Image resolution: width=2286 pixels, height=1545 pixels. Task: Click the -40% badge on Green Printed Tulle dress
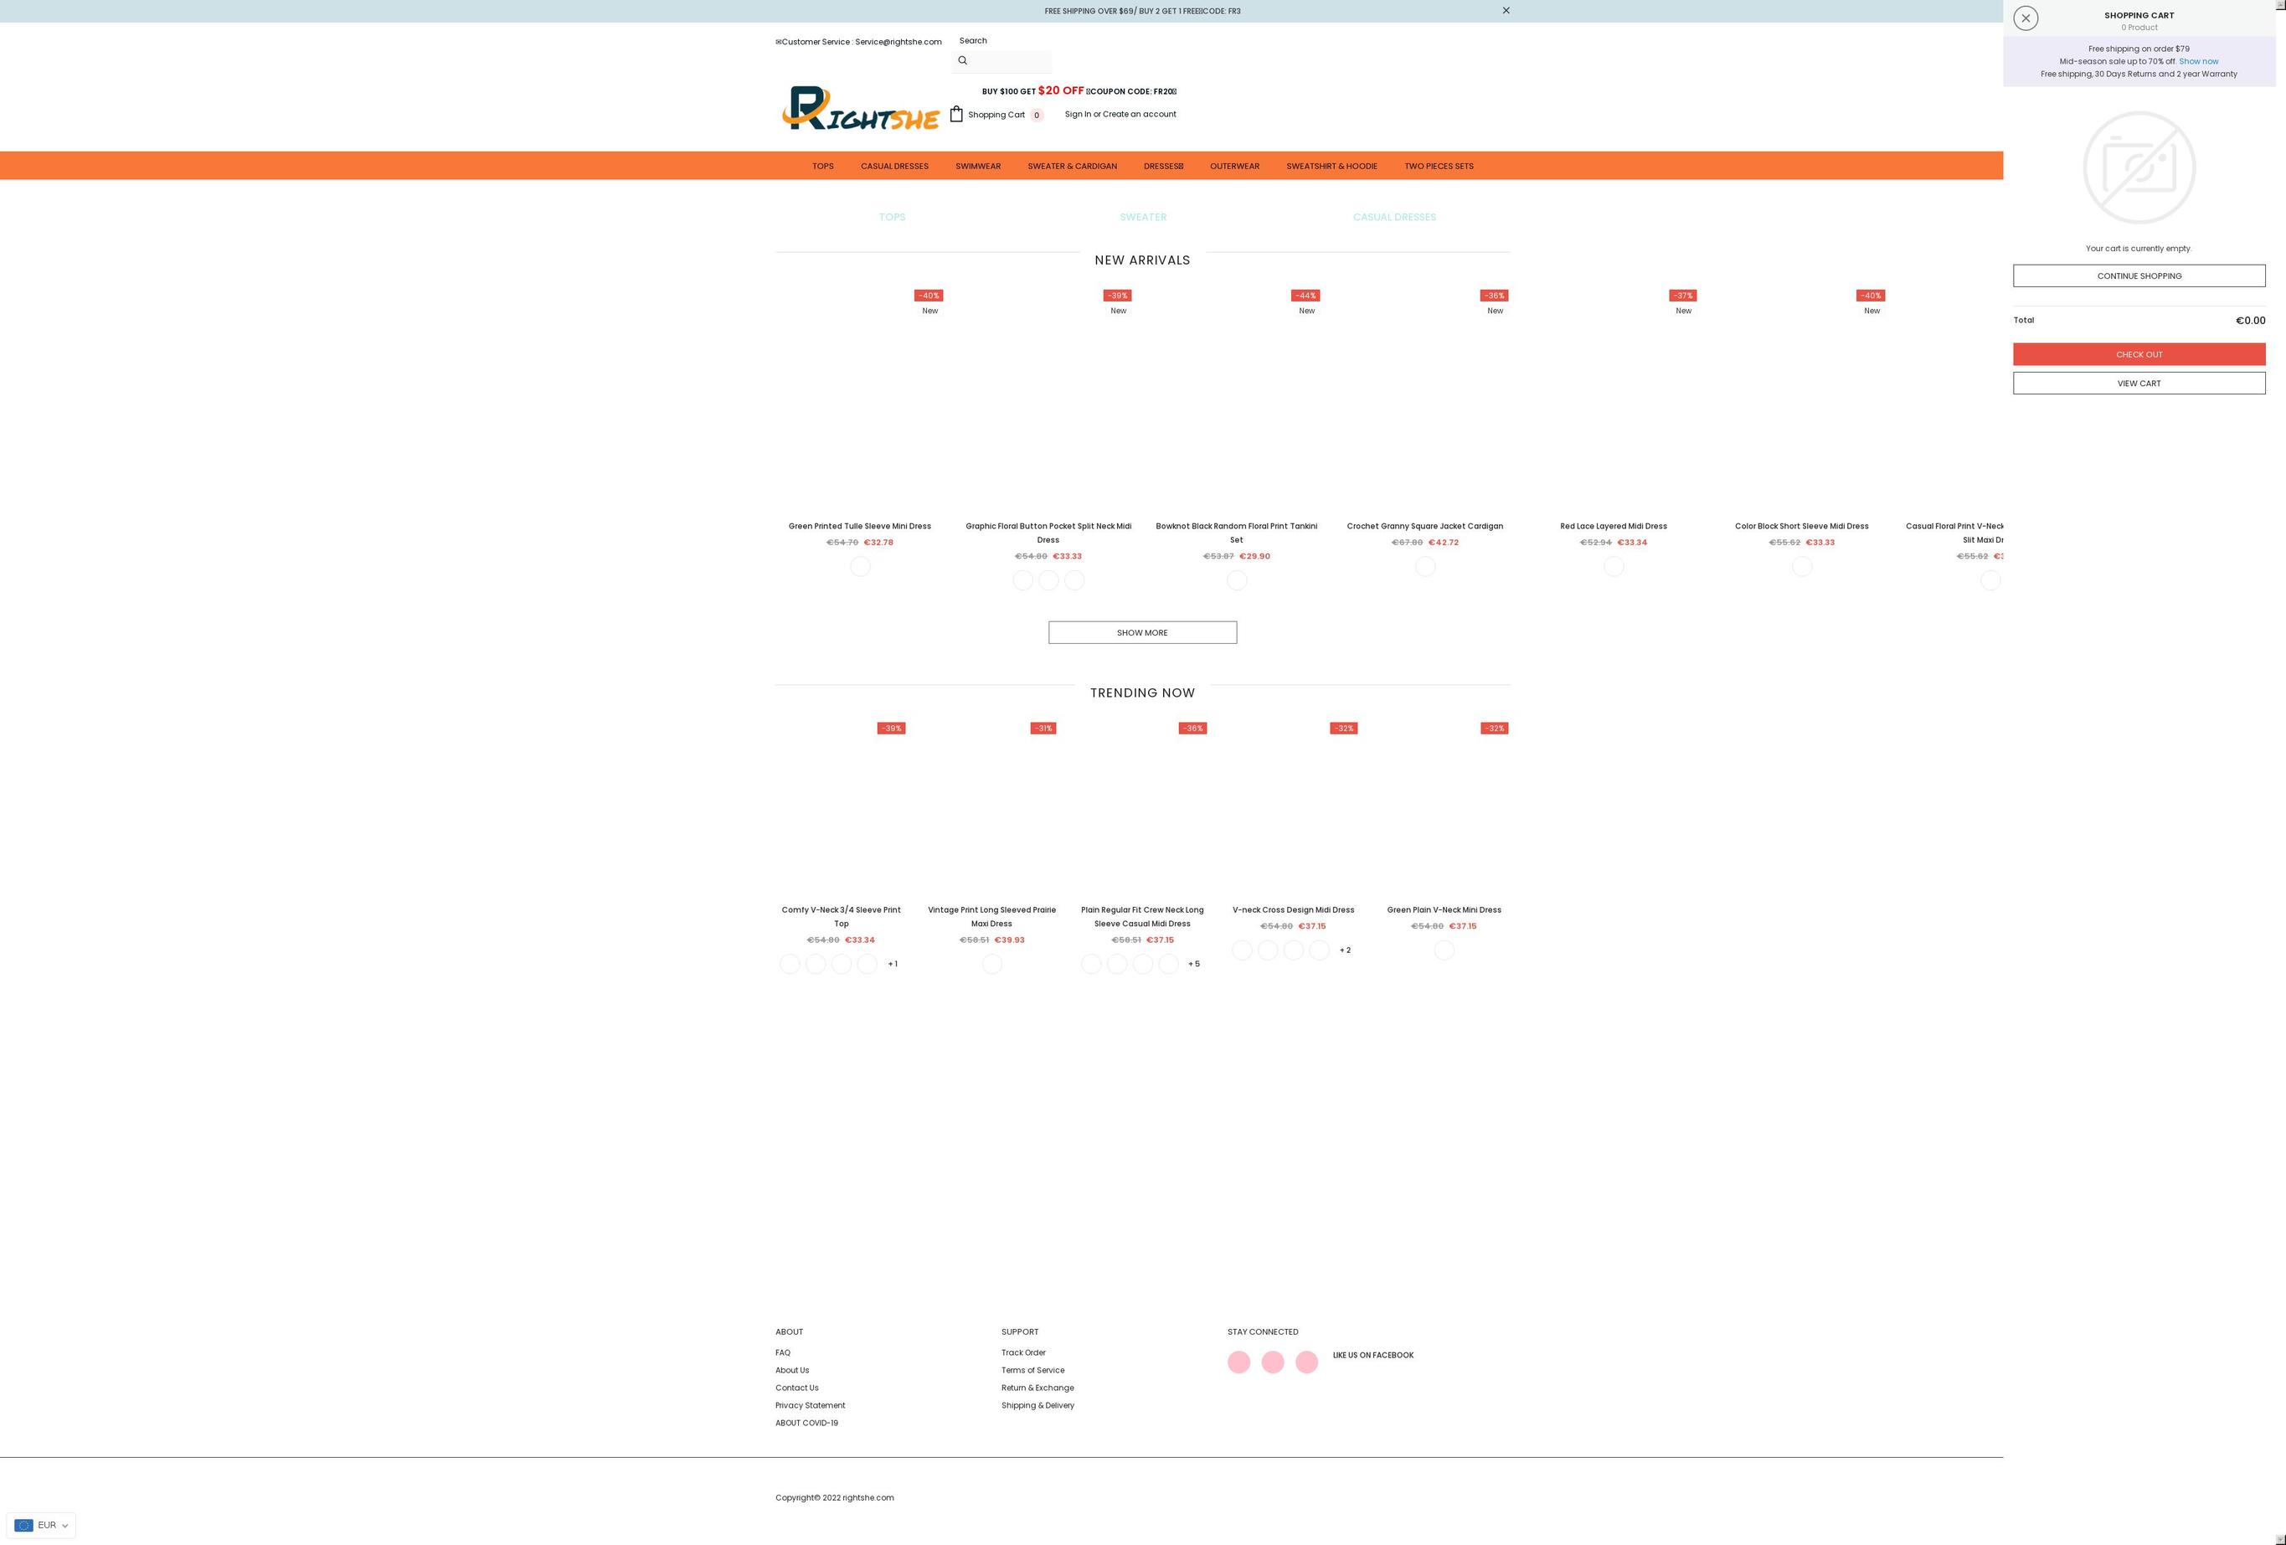pyautogui.click(x=929, y=295)
